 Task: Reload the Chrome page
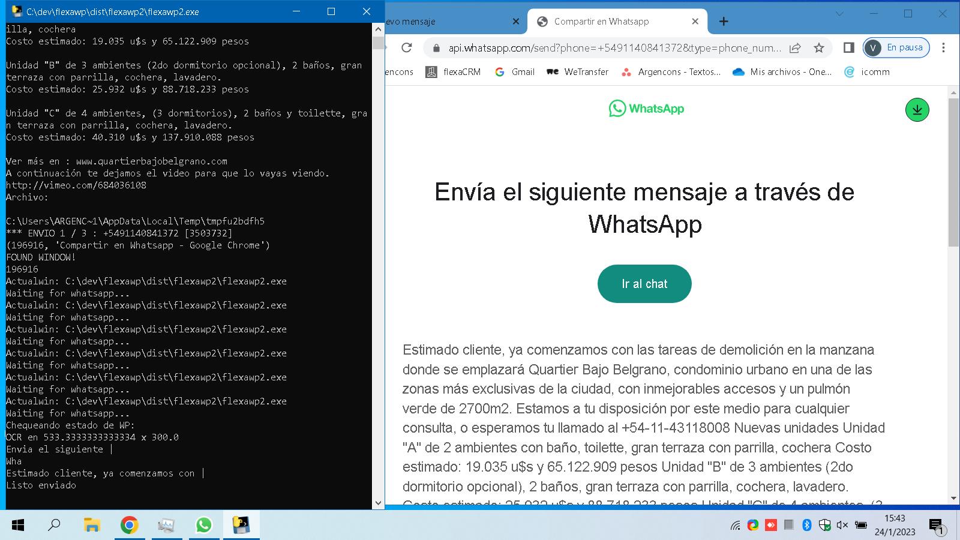[407, 47]
